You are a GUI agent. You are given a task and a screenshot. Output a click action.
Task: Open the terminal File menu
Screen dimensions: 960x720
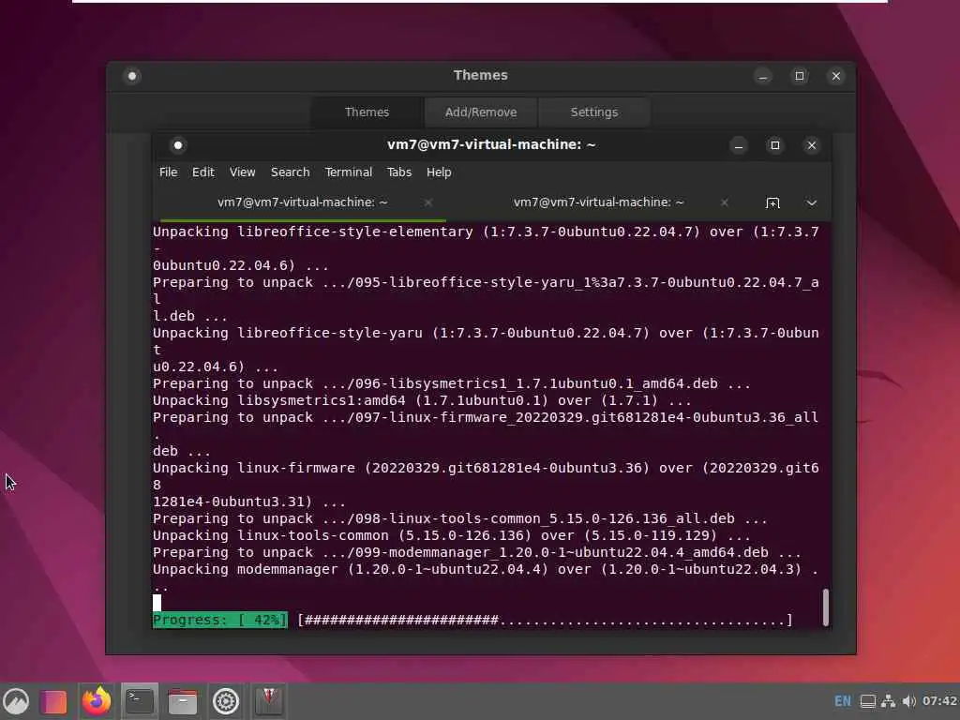[x=169, y=172]
